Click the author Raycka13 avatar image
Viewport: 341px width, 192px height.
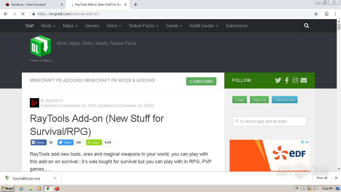coord(34,103)
